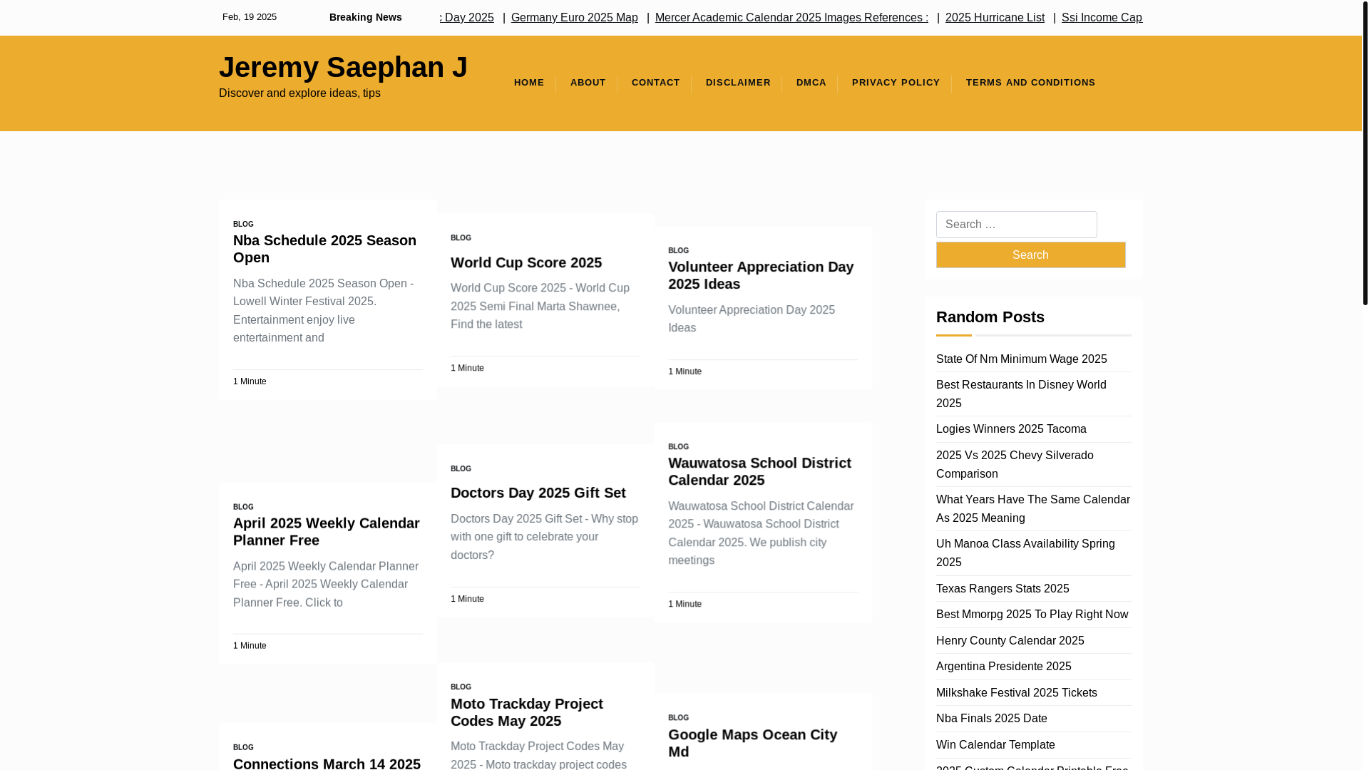Open breaking news Germany Euro 2025 Map

(x=574, y=18)
